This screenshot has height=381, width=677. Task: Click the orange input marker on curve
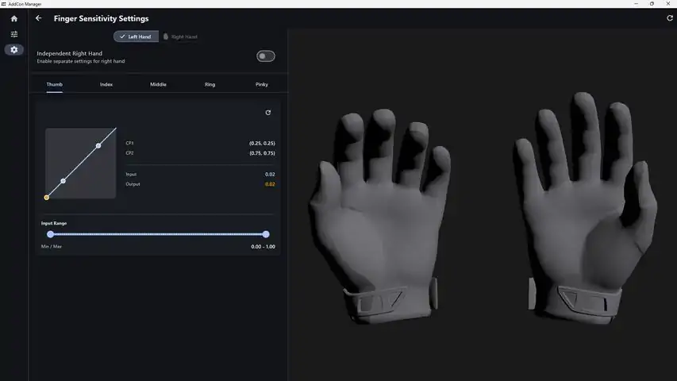pos(47,198)
